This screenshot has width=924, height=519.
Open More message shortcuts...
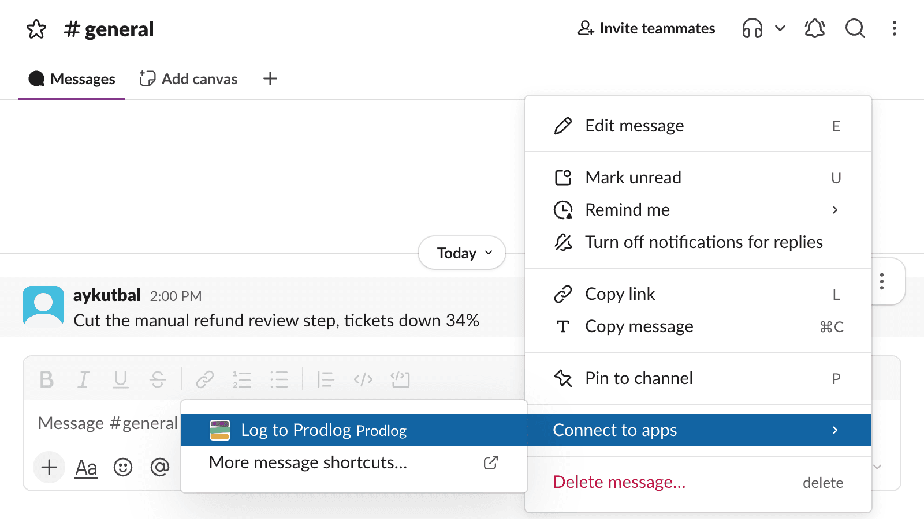click(x=354, y=462)
